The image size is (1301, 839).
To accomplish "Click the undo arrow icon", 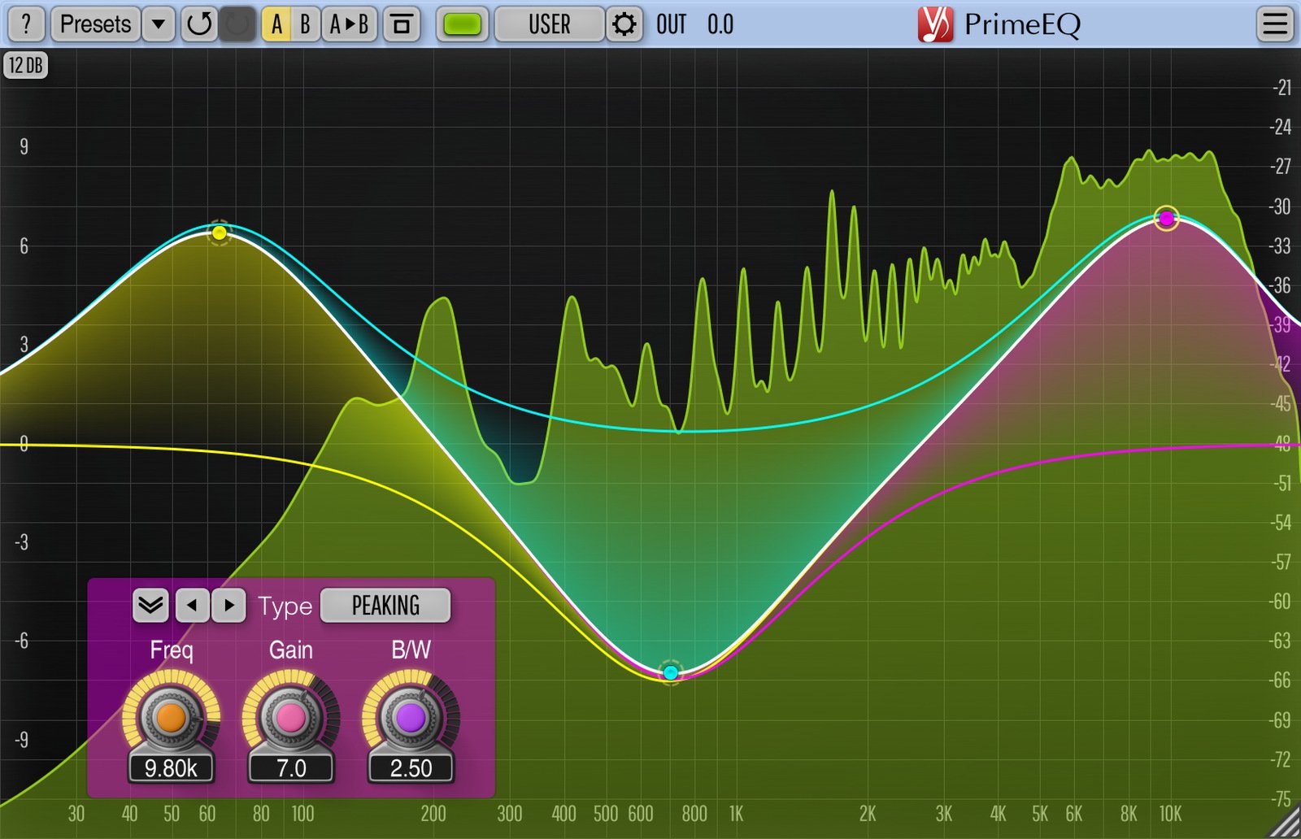I will point(198,24).
